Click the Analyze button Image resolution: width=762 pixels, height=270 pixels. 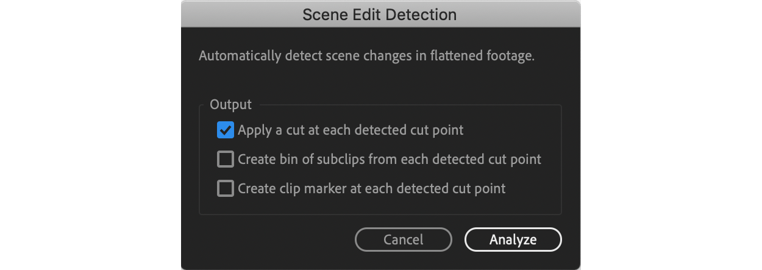513,240
